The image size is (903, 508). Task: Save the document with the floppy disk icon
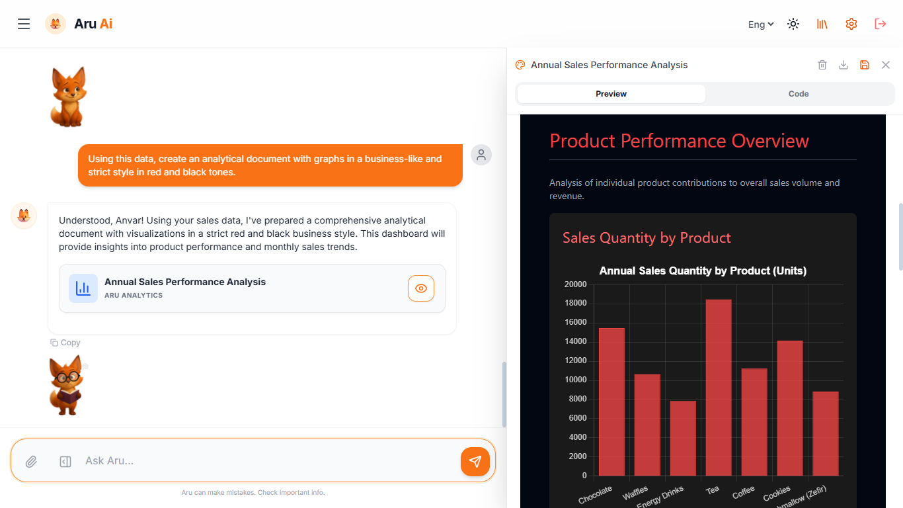(865, 65)
